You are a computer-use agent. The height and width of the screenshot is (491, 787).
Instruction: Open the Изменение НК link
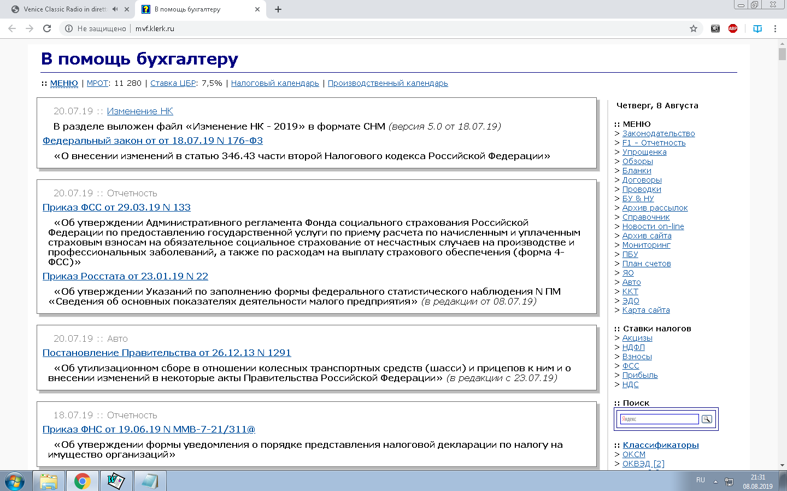tap(140, 111)
